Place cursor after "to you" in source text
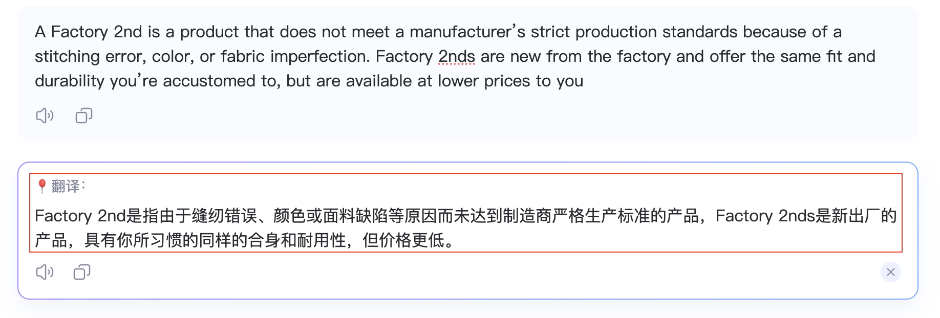 584,81
